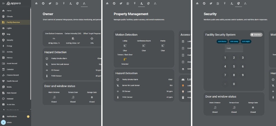Open Notifications bell in the sidebar
Image resolution: width=276 pixels, height=126 pixels.
coord(15,117)
